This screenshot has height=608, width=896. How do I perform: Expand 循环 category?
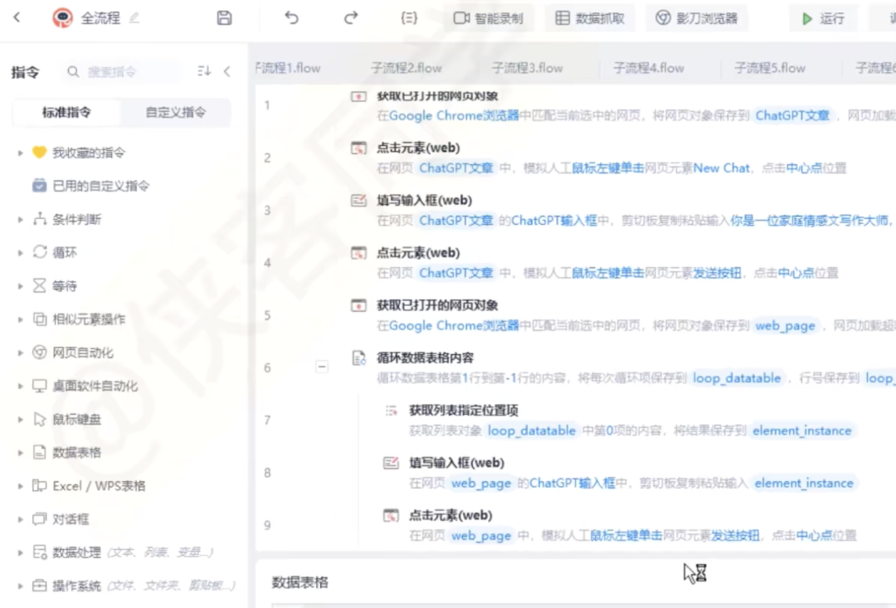[21, 252]
